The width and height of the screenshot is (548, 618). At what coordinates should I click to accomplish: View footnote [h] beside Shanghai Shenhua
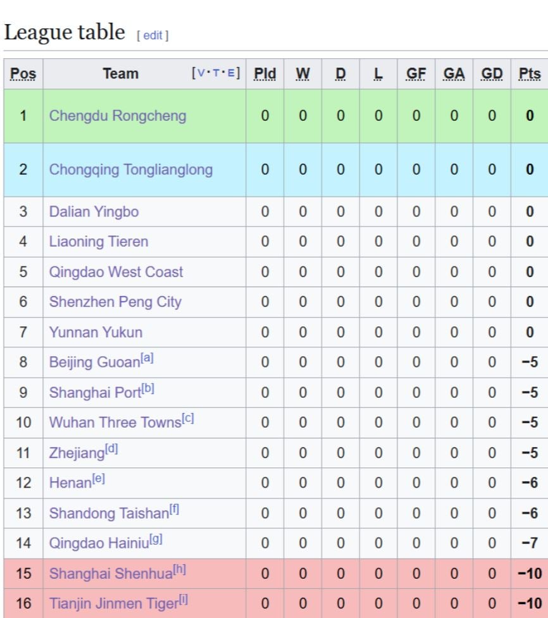pos(180,570)
